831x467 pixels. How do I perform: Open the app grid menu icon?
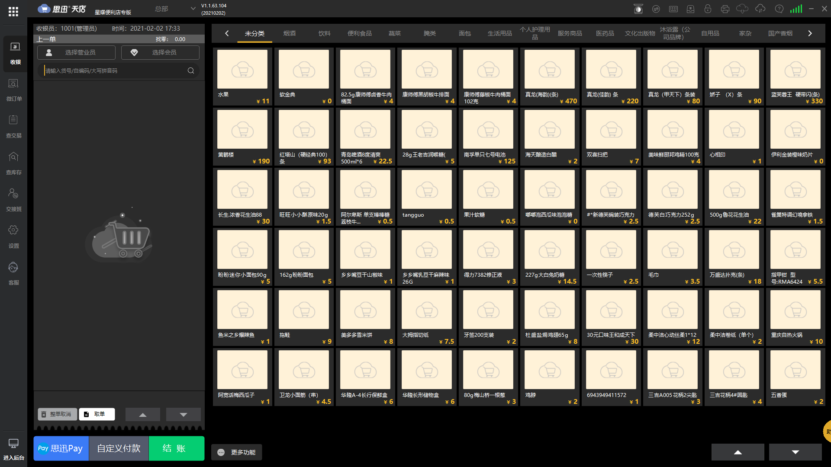tap(13, 12)
